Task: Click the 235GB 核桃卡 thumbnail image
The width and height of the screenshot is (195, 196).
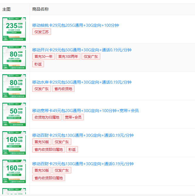Action: [x=14, y=29]
